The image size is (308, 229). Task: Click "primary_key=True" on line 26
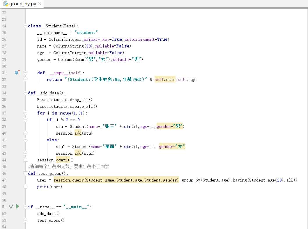pos(103,39)
